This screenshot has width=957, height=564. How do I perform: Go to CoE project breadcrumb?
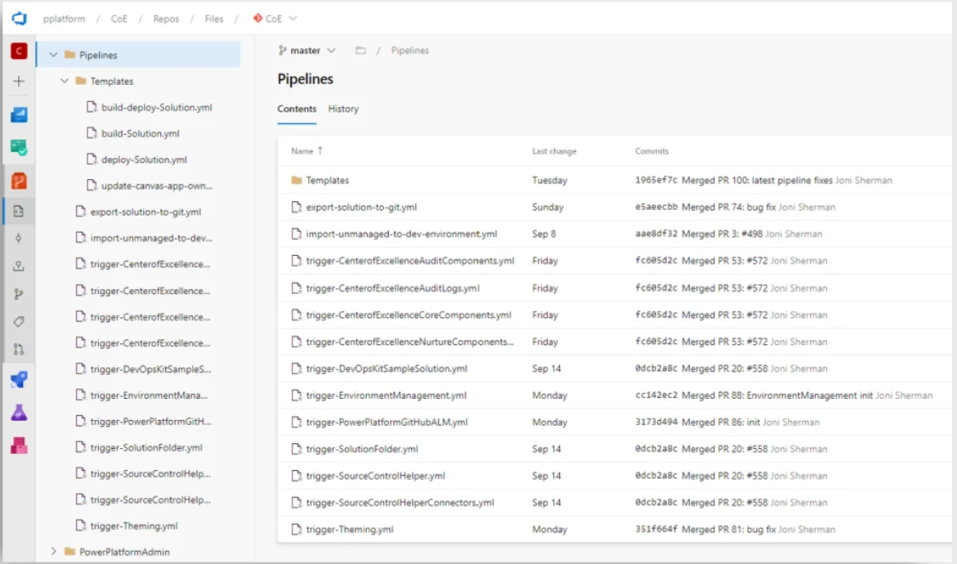point(119,18)
